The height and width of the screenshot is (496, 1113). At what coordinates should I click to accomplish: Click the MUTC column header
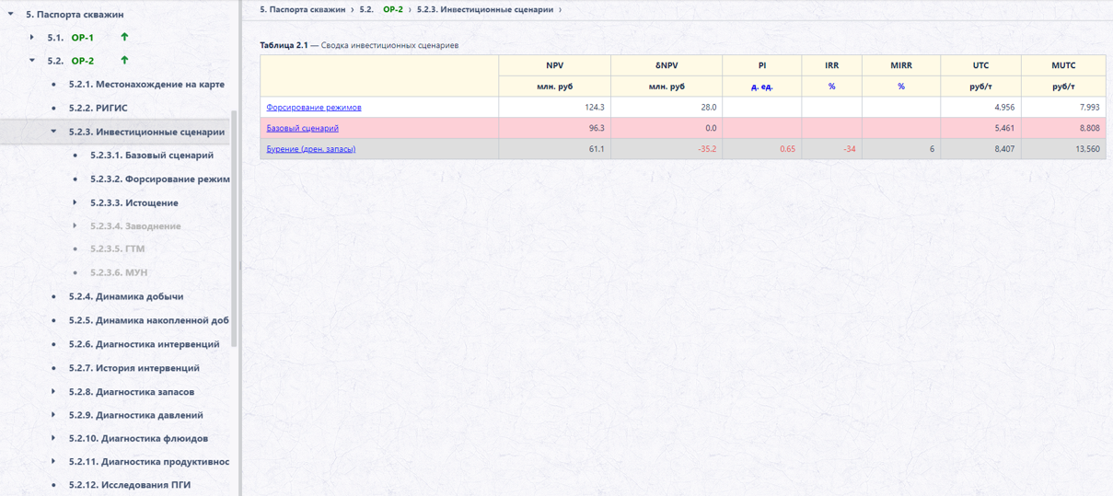pyautogui.click(x=1063, y=65)
